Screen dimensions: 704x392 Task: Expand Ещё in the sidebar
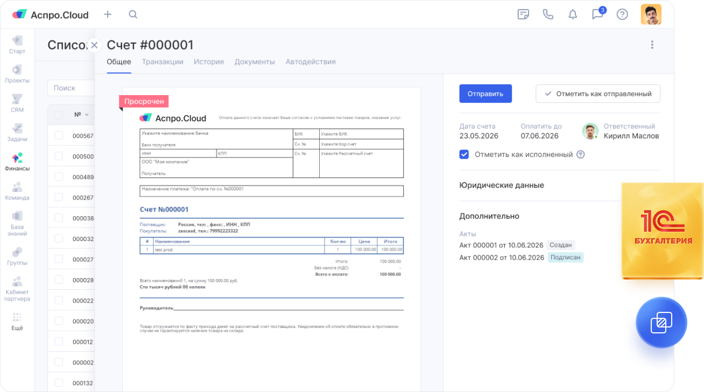click(x=17, y=322)
